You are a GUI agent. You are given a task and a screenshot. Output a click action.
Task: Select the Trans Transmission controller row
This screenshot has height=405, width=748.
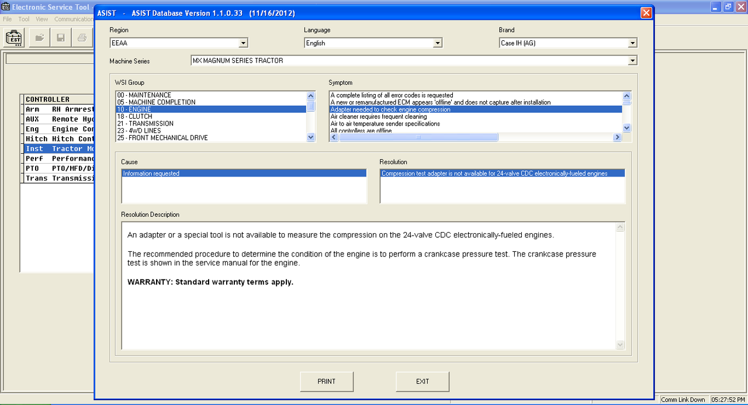click(x=59, y=179)
